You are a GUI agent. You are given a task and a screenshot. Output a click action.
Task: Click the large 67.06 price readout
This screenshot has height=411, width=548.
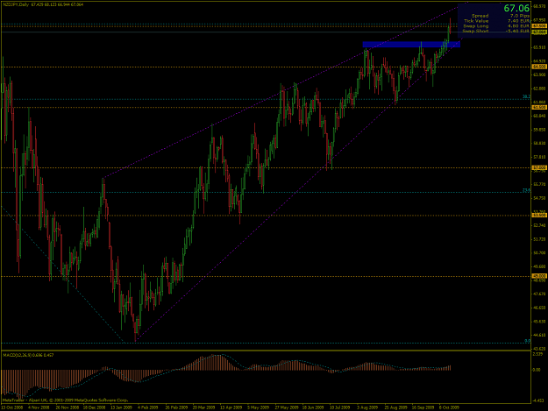point(516,9)
